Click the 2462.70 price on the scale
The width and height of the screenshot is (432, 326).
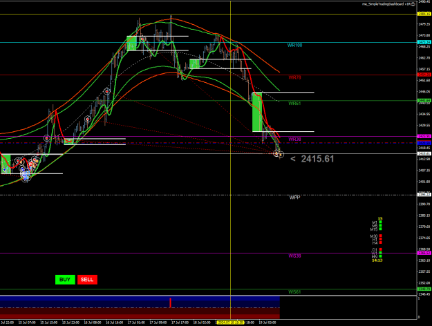point(424,58)
